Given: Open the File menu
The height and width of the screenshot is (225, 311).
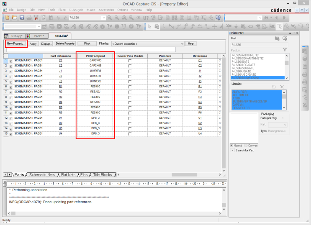Looking at the screenshot, I should [11, 10].
